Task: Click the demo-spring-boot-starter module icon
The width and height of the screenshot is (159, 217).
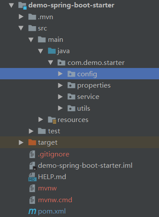Action: 22,6
